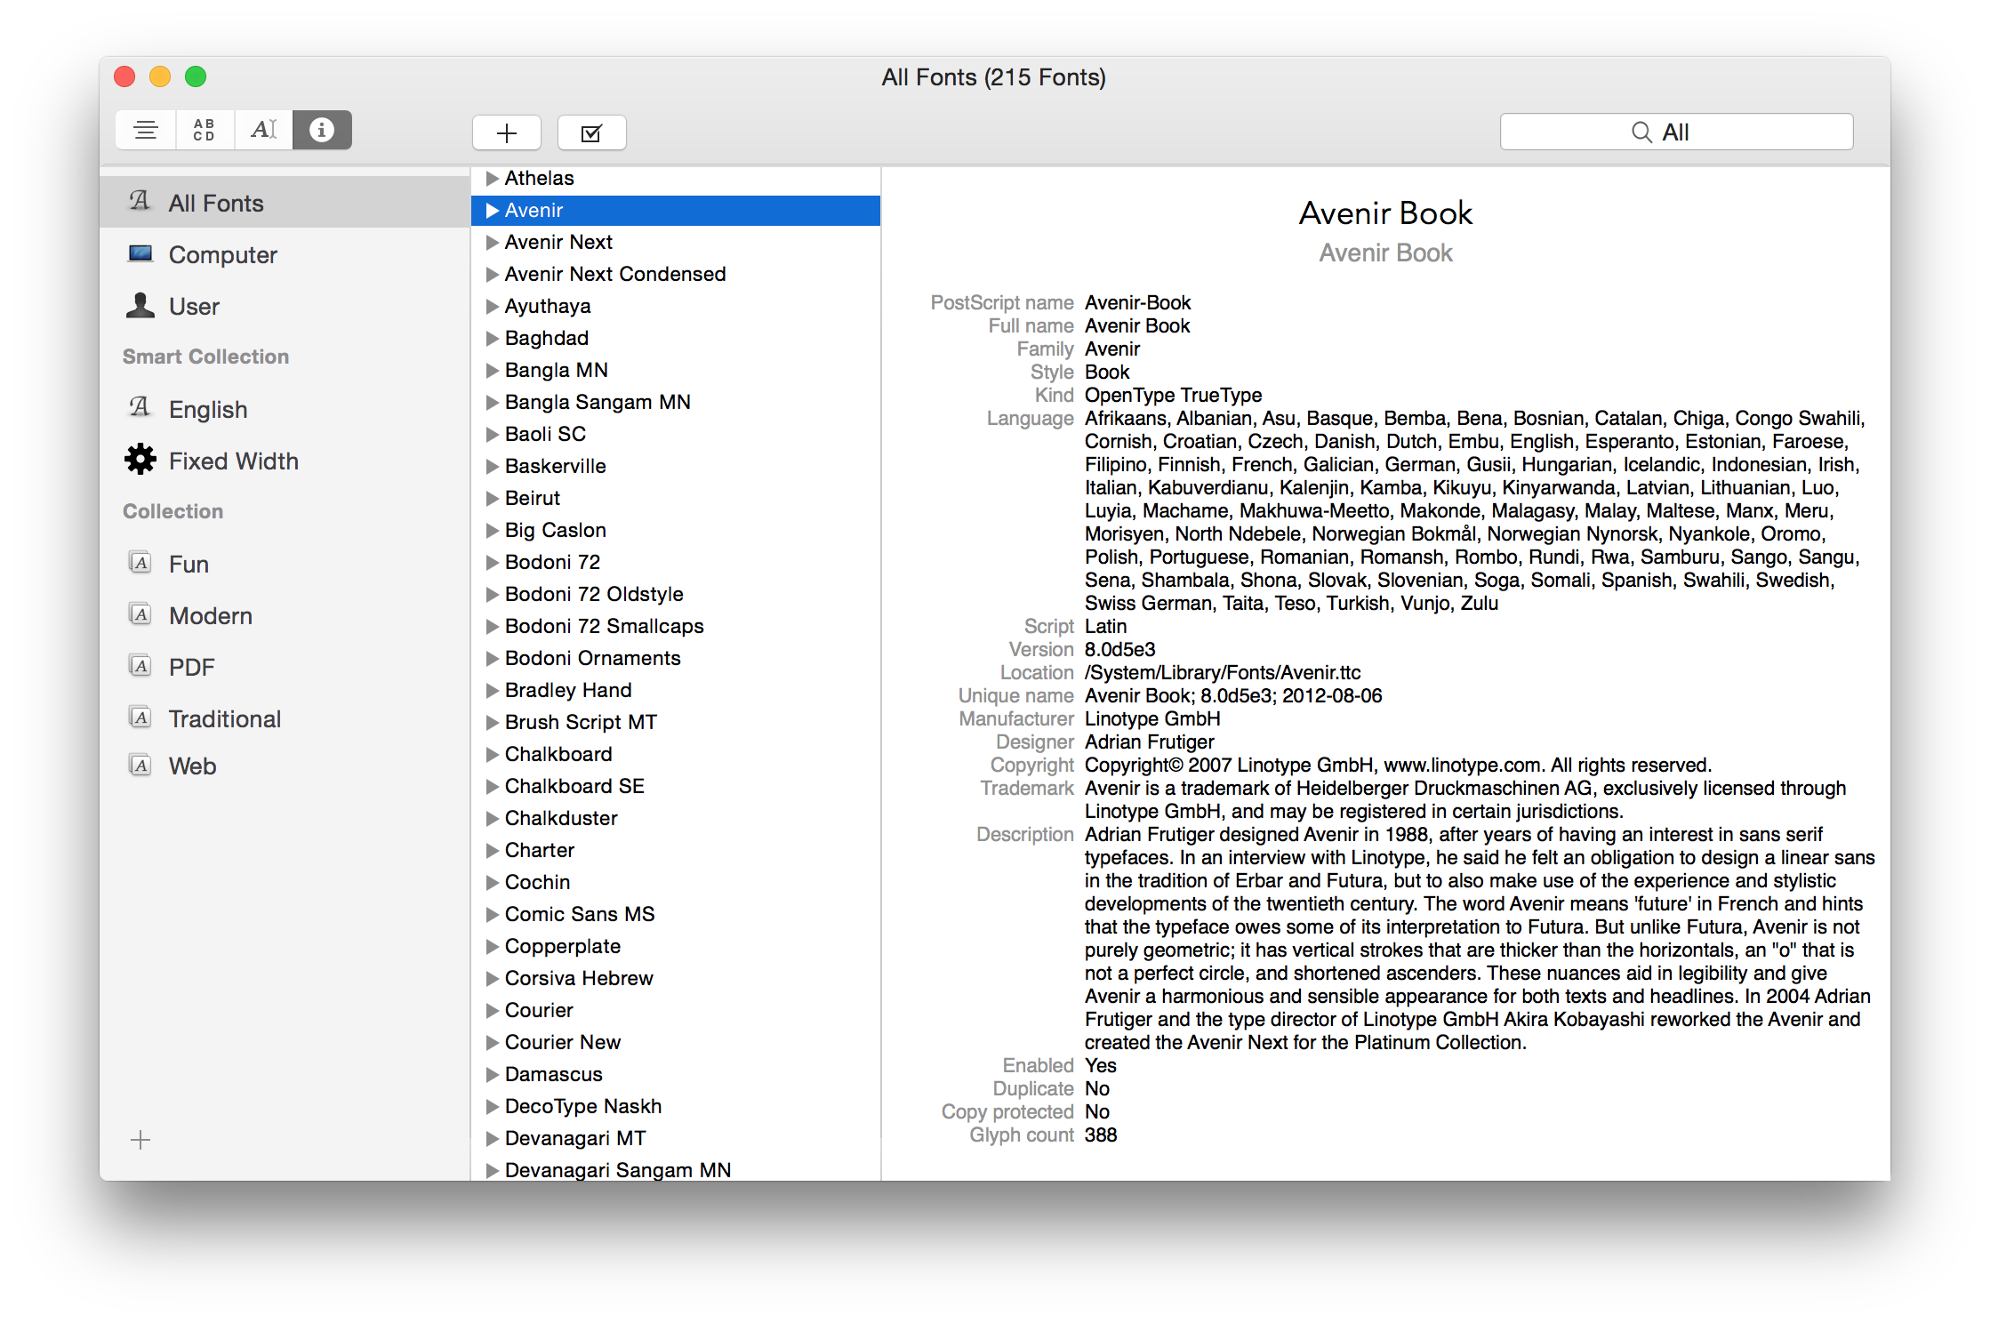Open the Traditional collection
Image resolution: width=1990 pixels, height=1323 pixels.
tap(224, 718)
